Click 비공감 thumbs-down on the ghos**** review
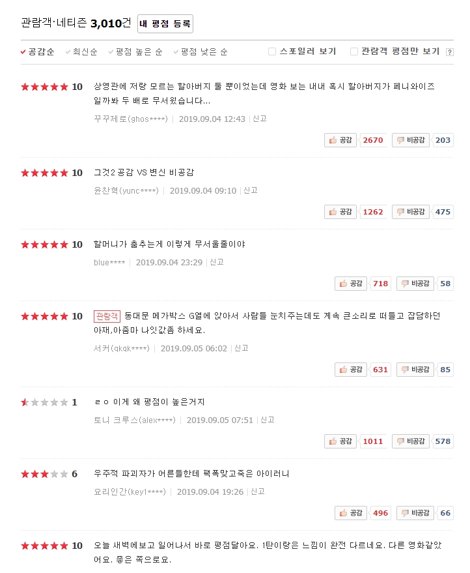Viewport: 470px width, 573px height. click(x=411, y=140)
